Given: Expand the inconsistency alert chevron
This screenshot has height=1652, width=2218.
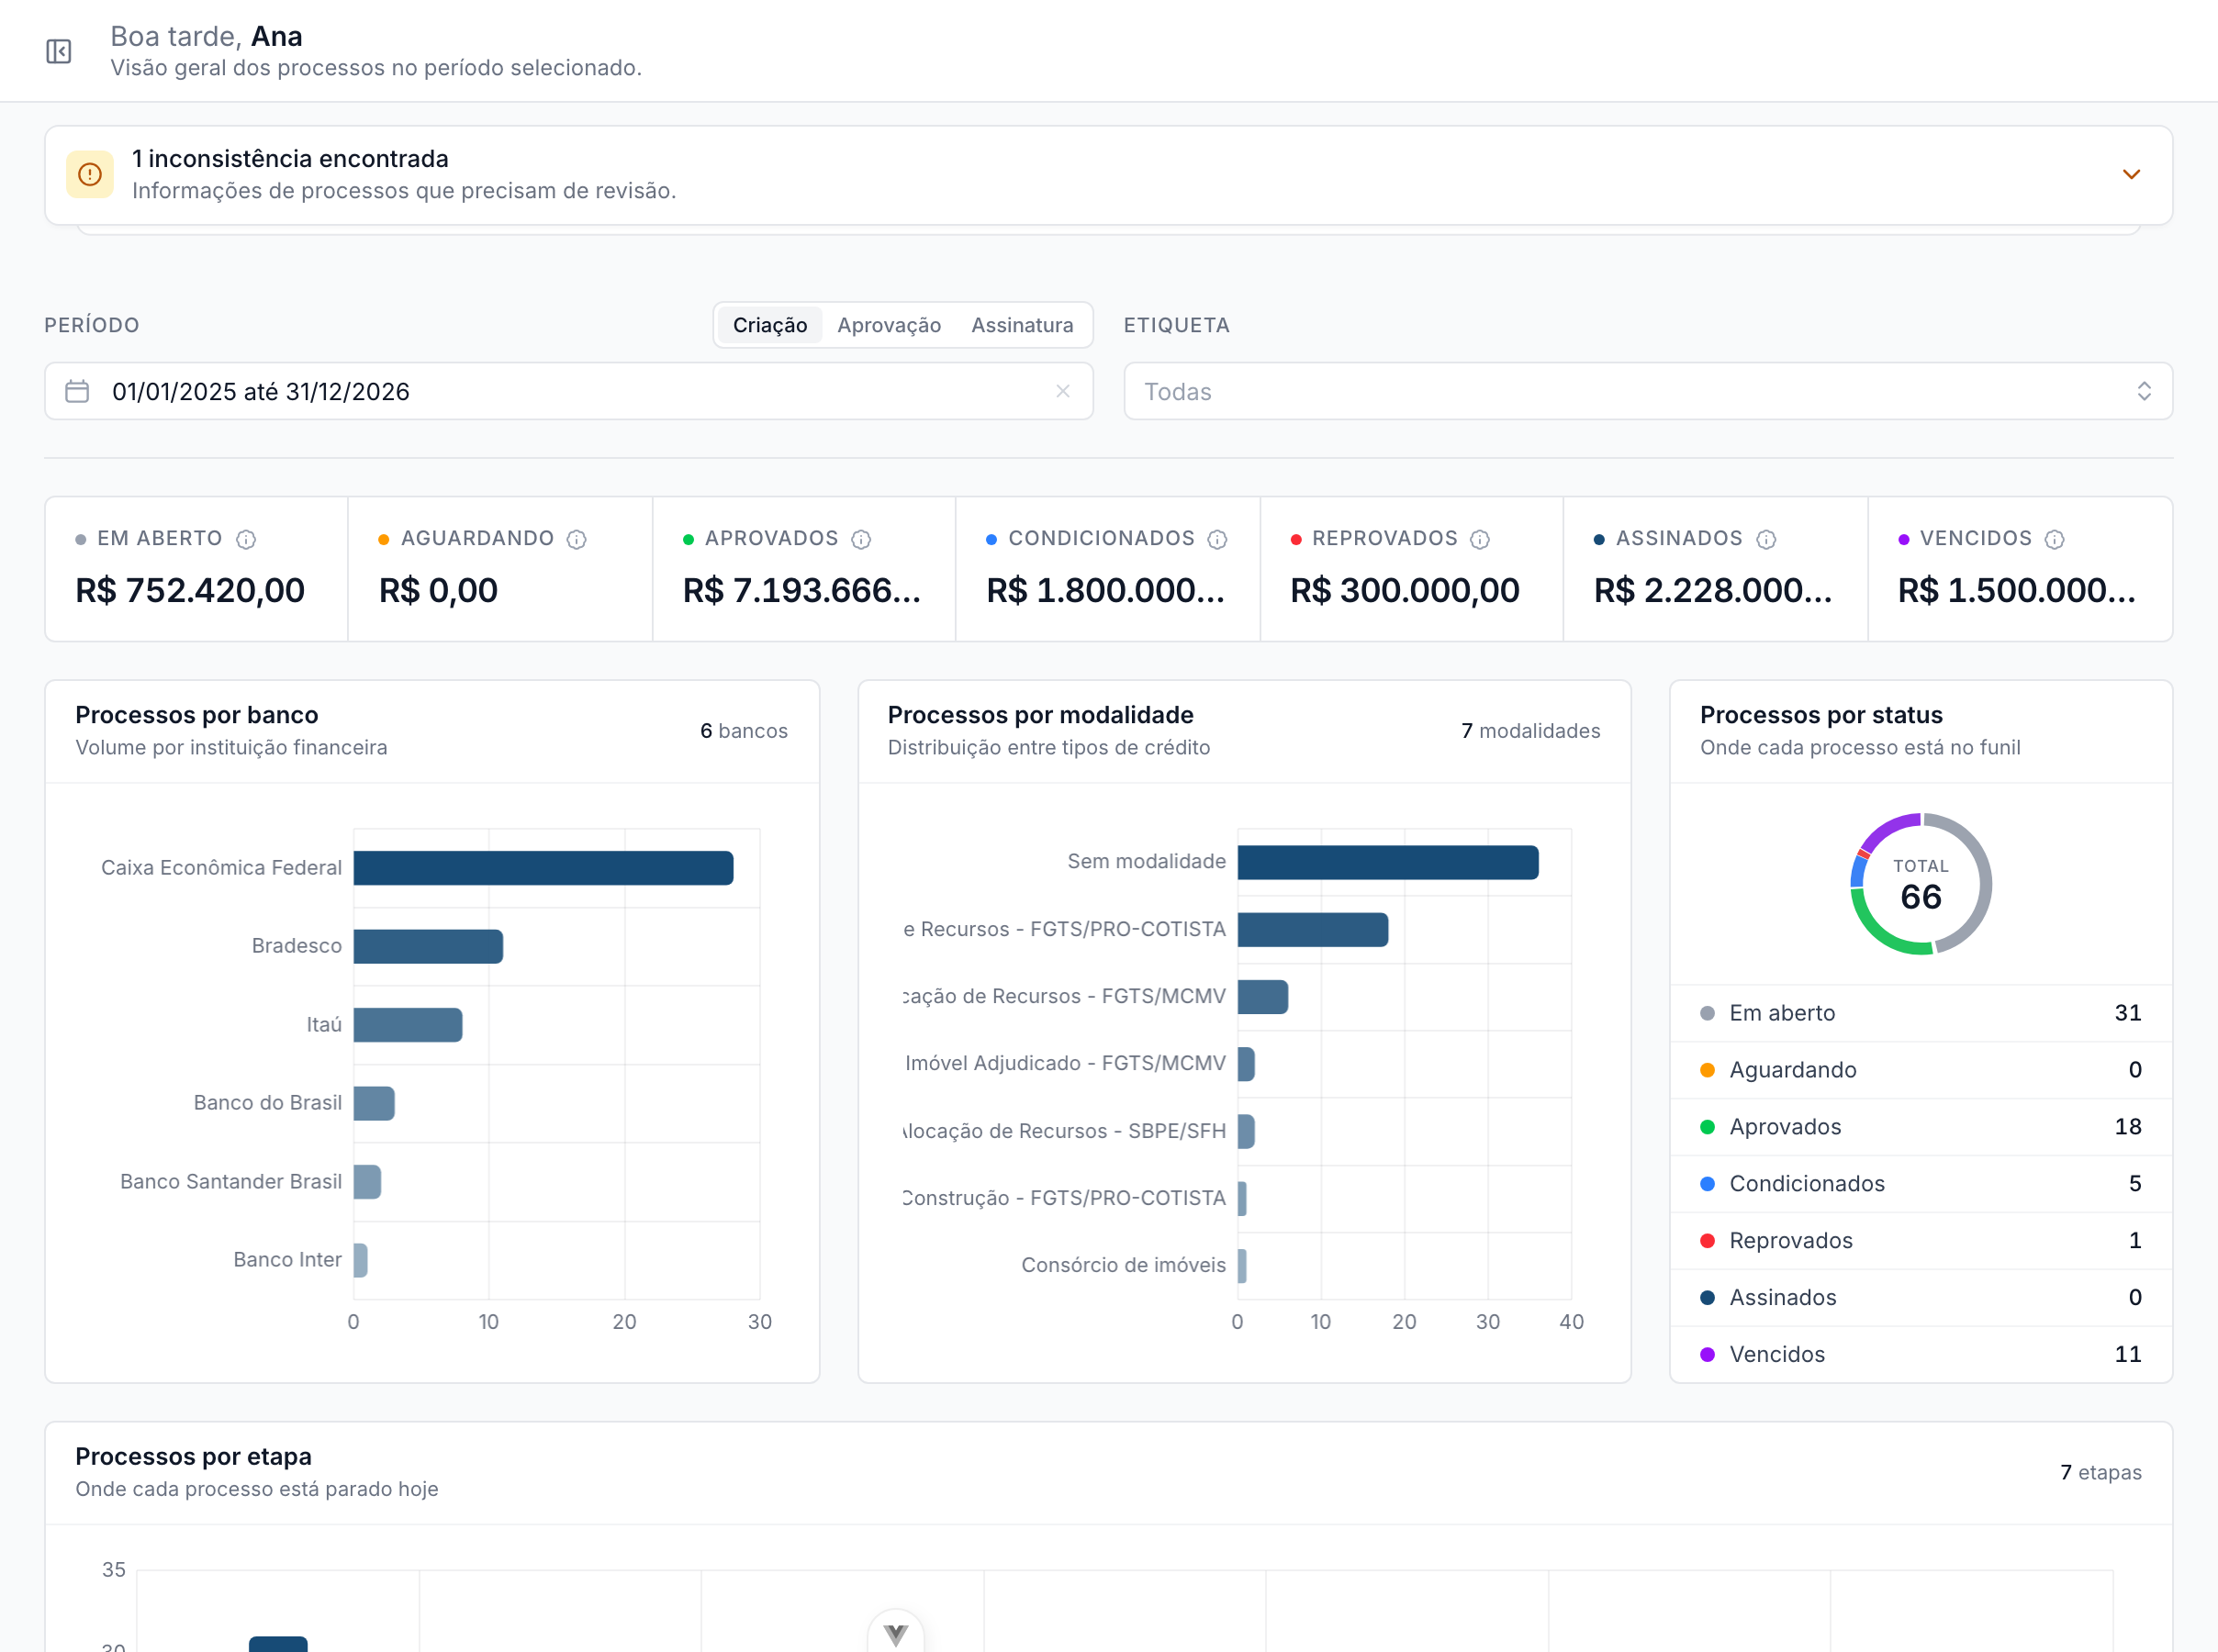Looking at the screenshot, I should 2131,175.
